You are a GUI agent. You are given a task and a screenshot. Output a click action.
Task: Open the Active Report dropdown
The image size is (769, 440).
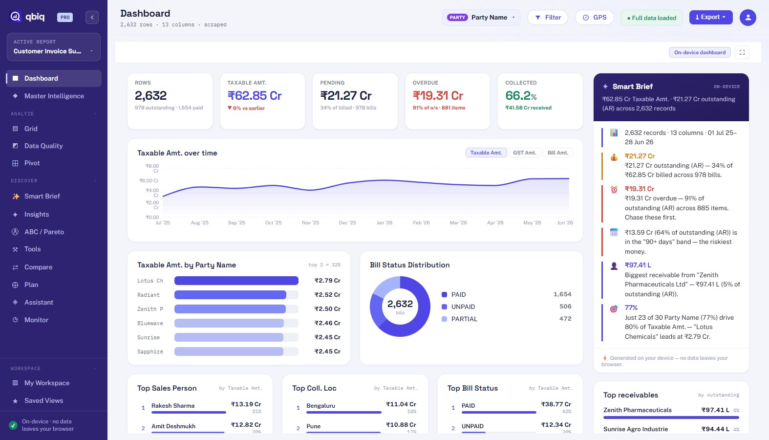(x=54, y=47)
